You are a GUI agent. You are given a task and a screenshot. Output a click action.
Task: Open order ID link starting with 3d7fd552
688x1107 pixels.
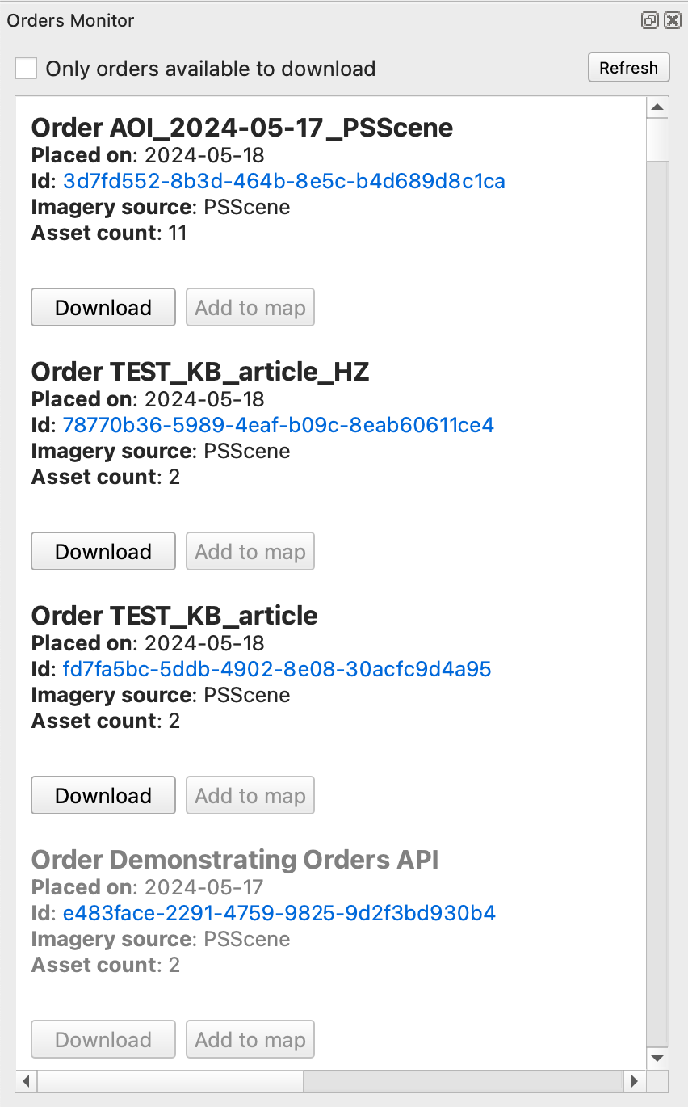tap(283, 181)
